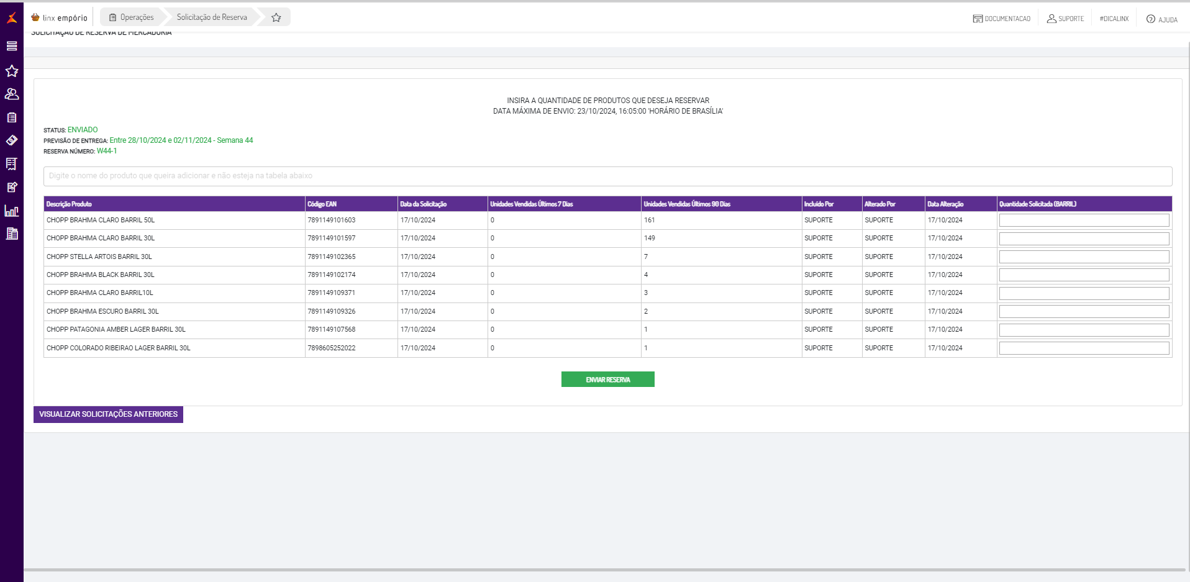Select the Solicitação de Reserva breadcrumb
1190x582 pixels.
click(x=212, y=17)
